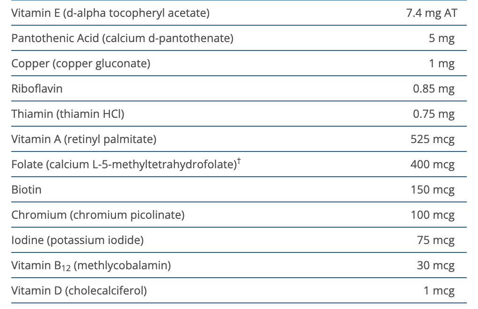Screen dimensions: 478x309
Task: Click the Copper (copper gluconate) text
Action: coord(81,63)
